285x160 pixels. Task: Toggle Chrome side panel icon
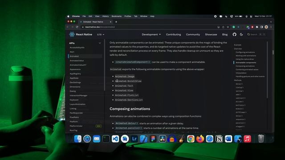click(261, 27)
